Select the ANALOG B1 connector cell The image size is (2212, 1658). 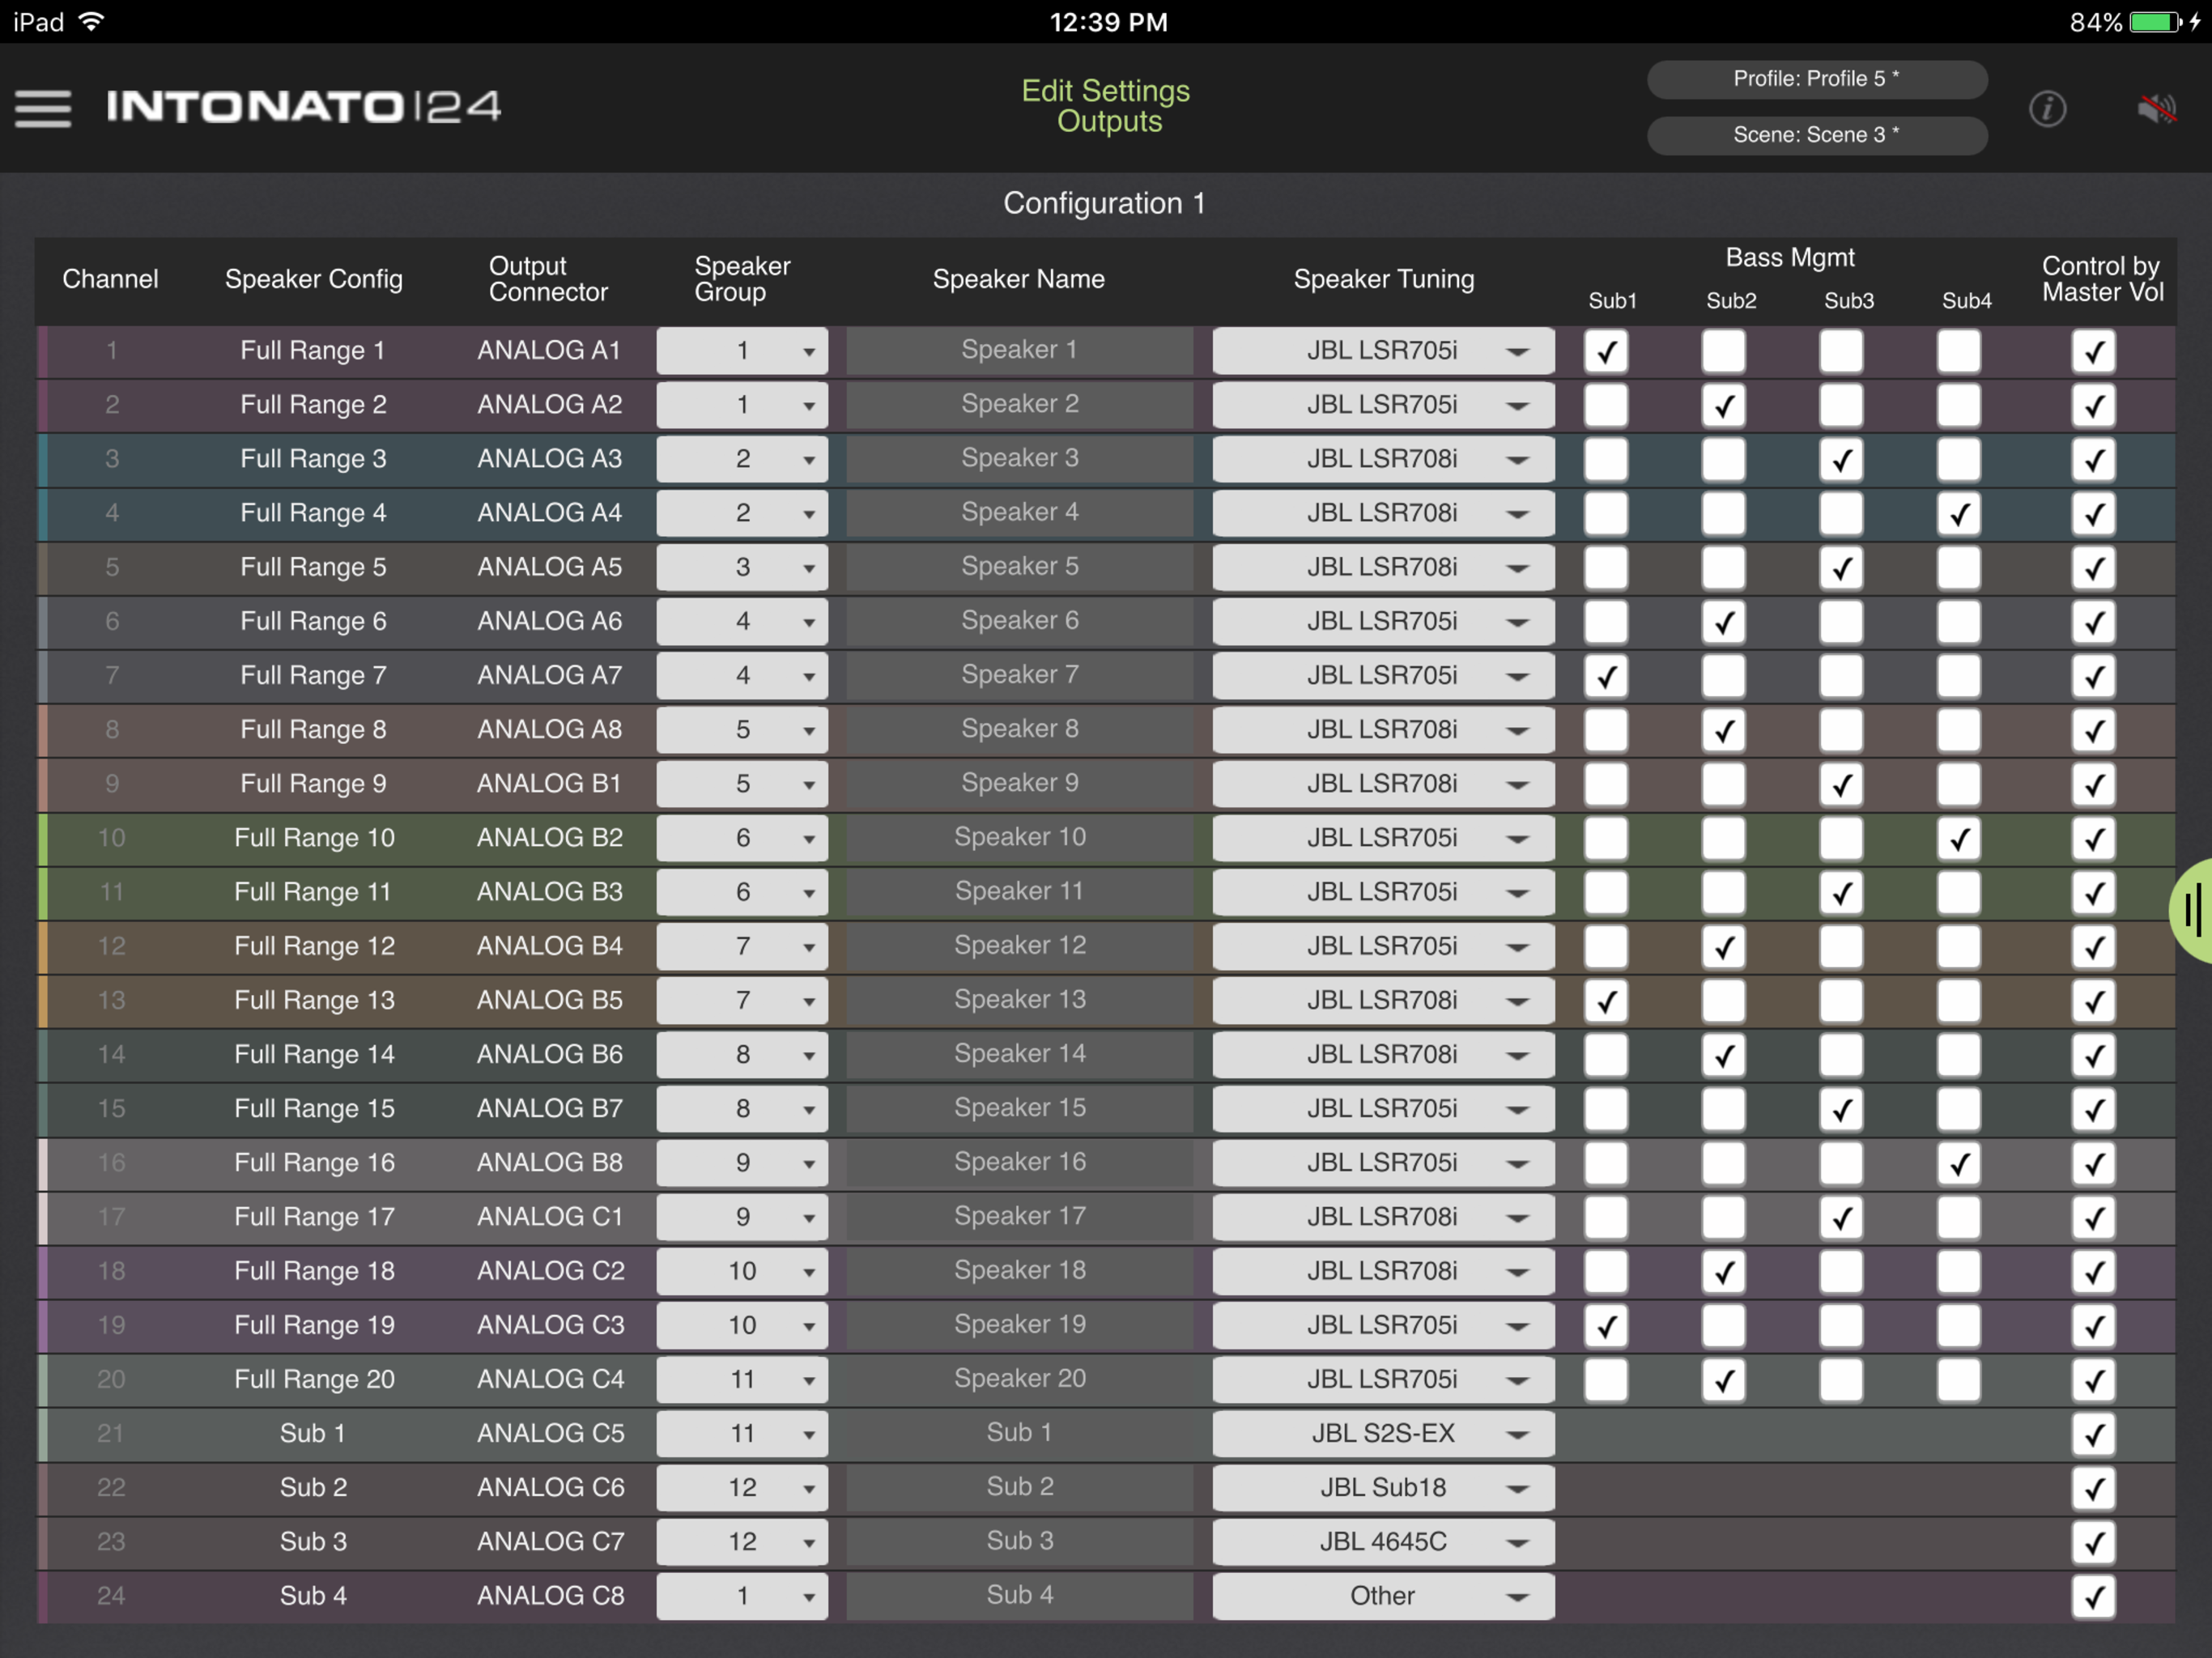pos(549,784)
